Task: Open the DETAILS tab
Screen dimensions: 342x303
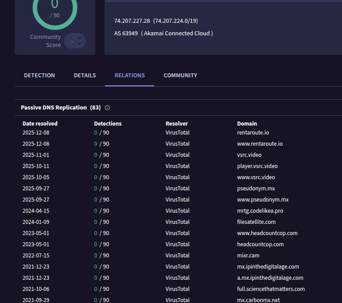Action: point(85,75)
